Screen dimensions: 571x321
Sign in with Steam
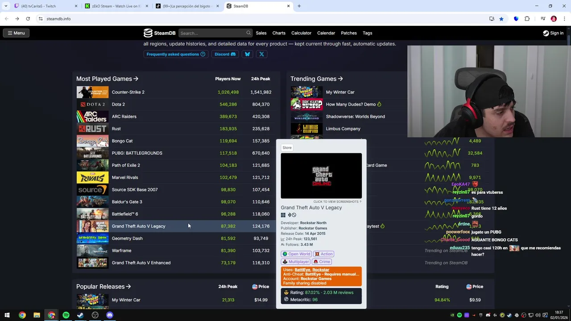(x=553, y=33)
